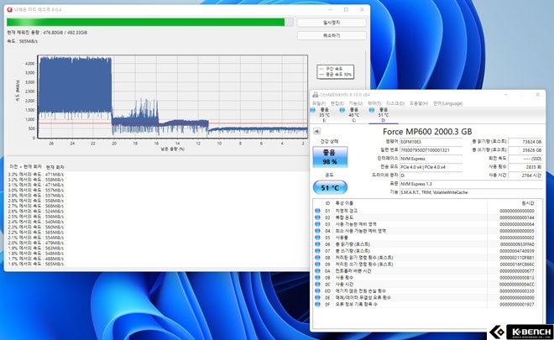Click the log line for 1.6% speed
Screen dimensions: 554x340
(36, 264)
